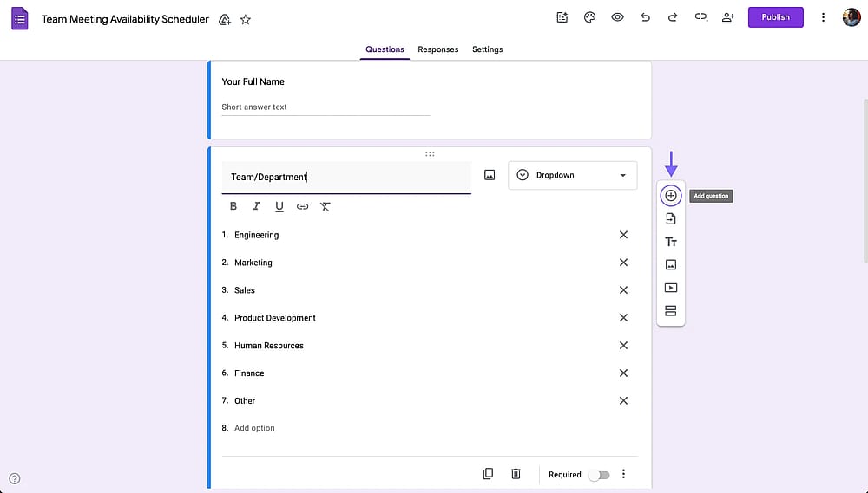The width and height of the screenshot is (868, 493).
Task: Edit the Human Resources option text
Action: tap(268, 346)
